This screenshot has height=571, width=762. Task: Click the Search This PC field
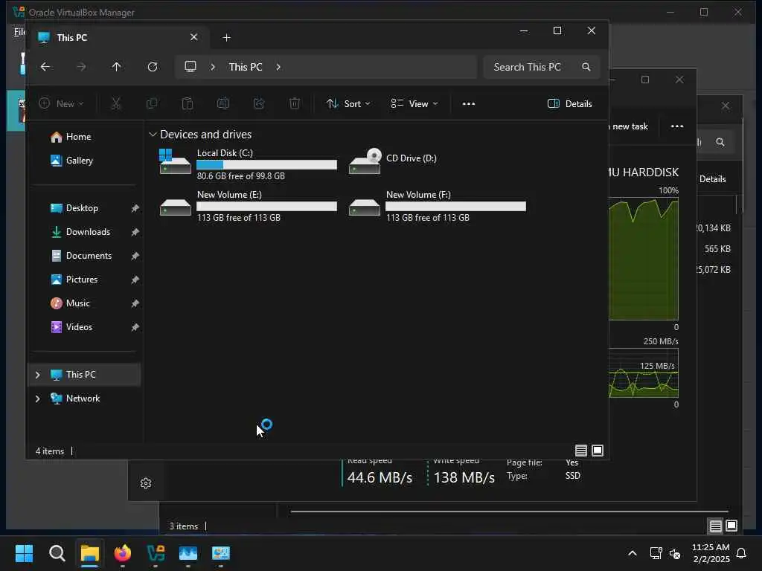542,67
